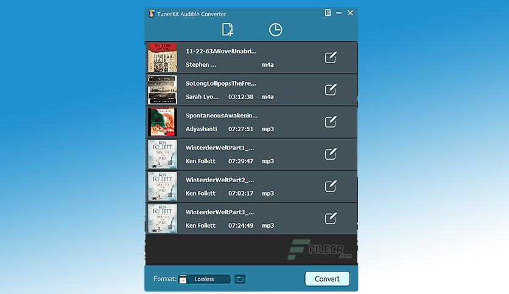Screen dimensions: 509x294
Task: Click duration 07:29:47
Action: coord(241,161)
